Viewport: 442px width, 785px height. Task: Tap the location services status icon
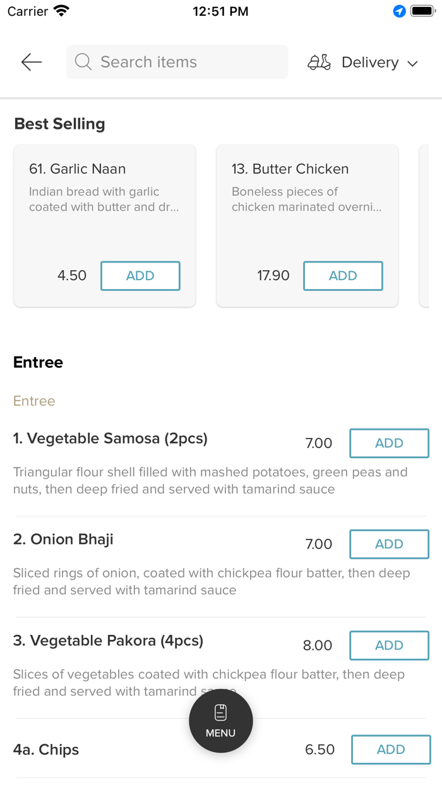tap(399, 11)
